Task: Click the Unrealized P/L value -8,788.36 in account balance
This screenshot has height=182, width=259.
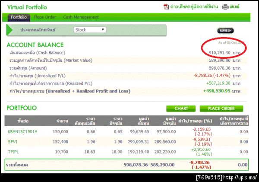Action: pyautogui.click(x=212, y=76)
